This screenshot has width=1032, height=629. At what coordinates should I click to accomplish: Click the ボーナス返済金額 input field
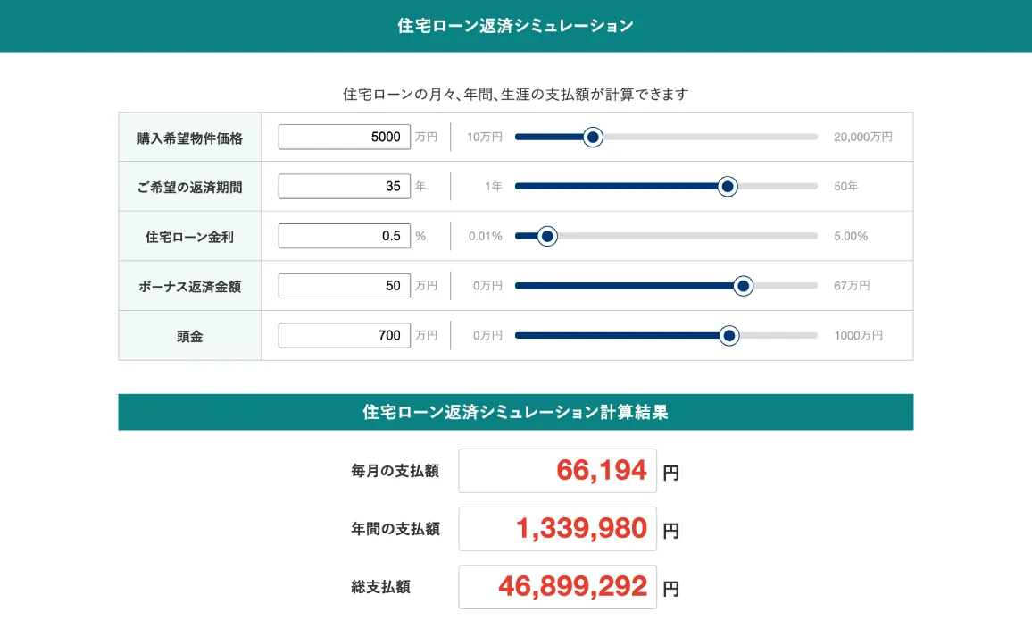click(345, 286)
